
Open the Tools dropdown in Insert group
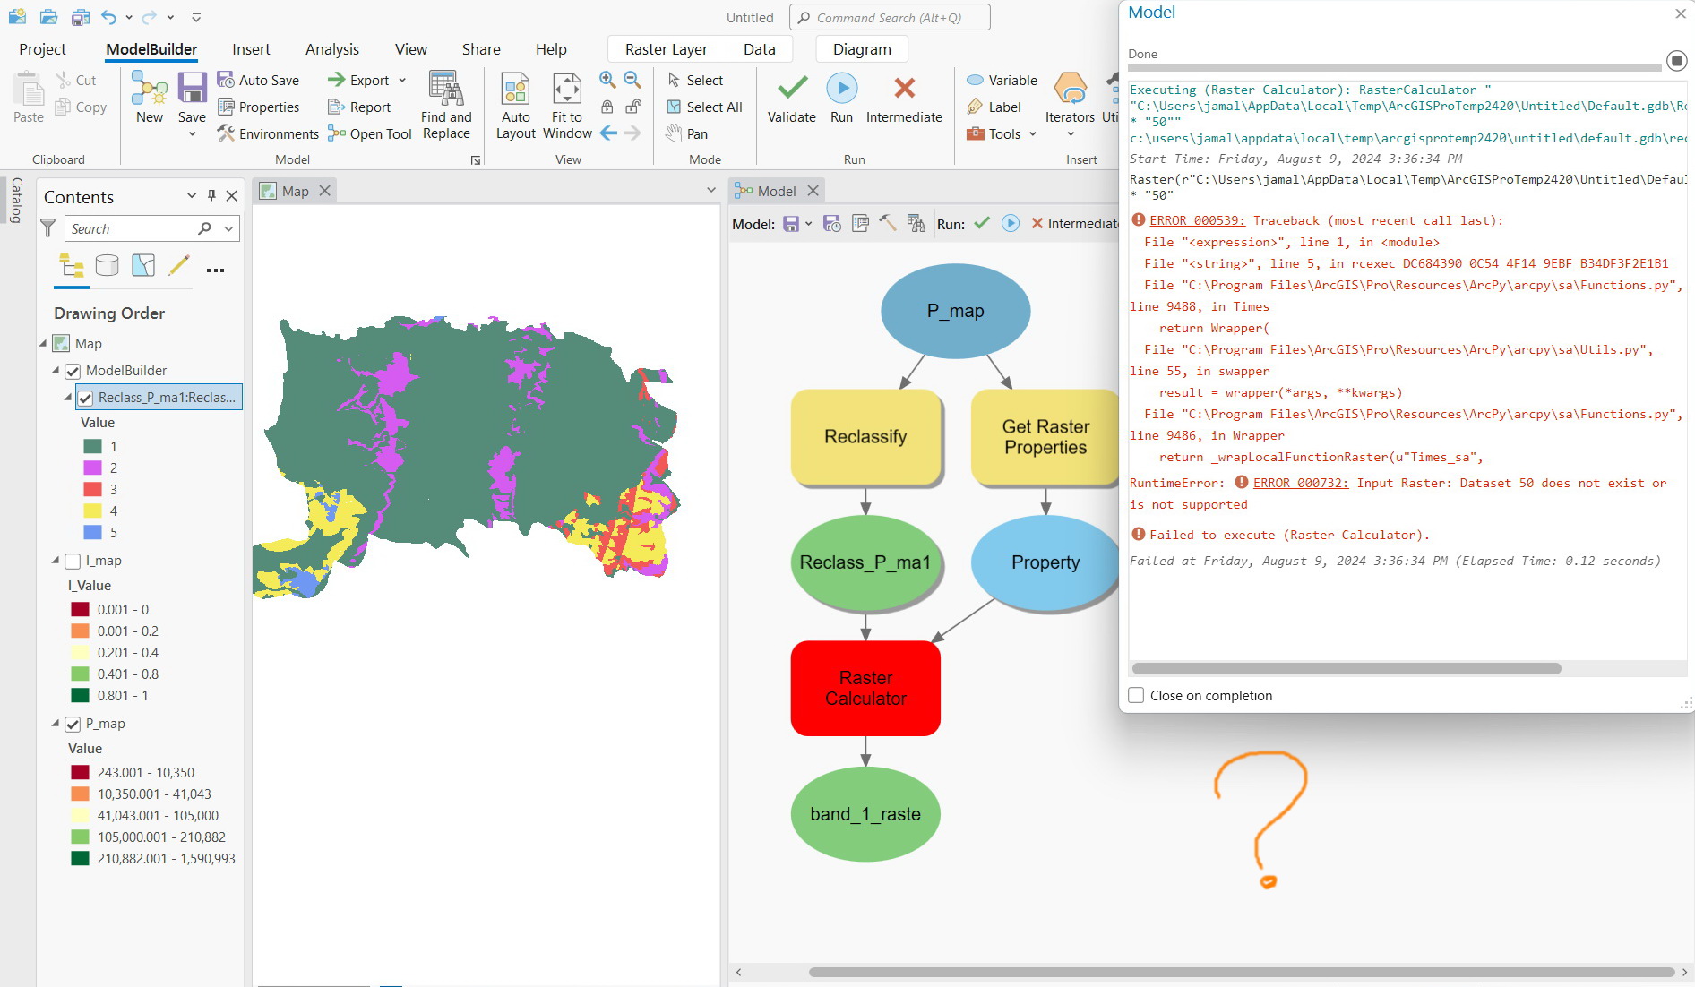[1032, 134]
